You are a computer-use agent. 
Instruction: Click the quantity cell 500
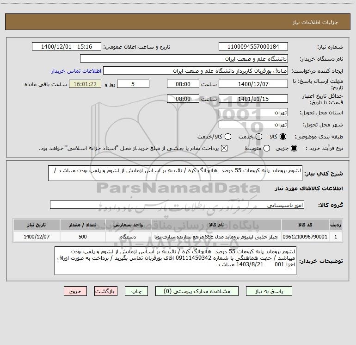click(x=83, y=237)
